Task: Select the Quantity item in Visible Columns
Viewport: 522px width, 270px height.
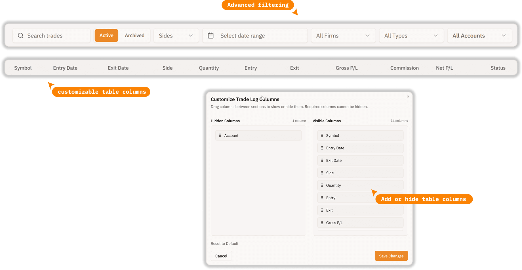Action: click(360, 185)
